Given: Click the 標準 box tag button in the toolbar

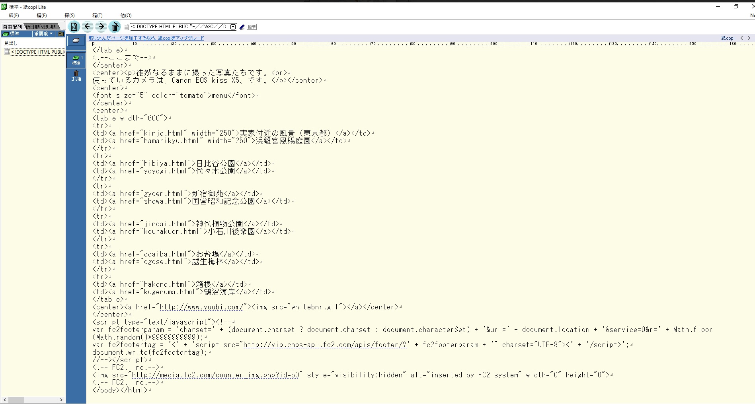Looking at the screenshot, I should pyautogui.click(x=252, y=27).
